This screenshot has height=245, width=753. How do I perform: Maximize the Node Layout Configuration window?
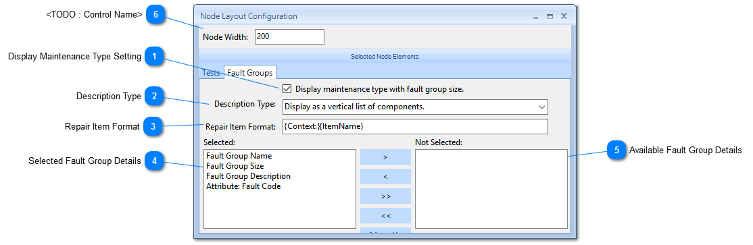(550, 16)
